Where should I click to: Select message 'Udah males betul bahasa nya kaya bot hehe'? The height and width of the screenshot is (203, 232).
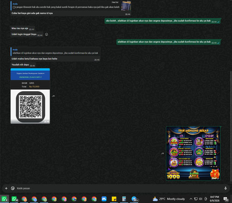[x=34, y=59]
